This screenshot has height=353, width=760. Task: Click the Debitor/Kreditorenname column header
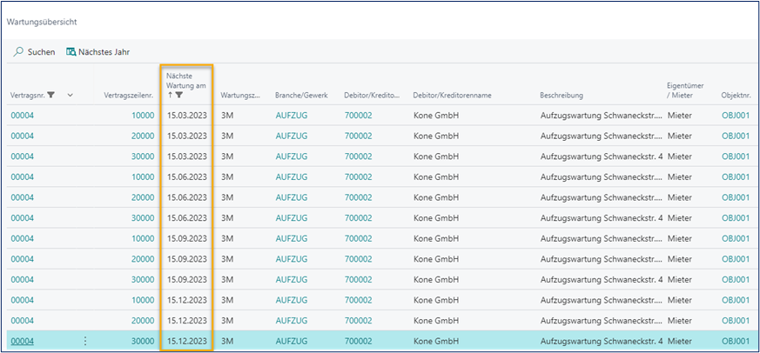(x=452, y=96)
